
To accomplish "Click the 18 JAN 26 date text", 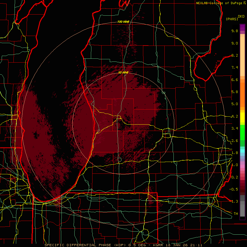I will [176, 245].
